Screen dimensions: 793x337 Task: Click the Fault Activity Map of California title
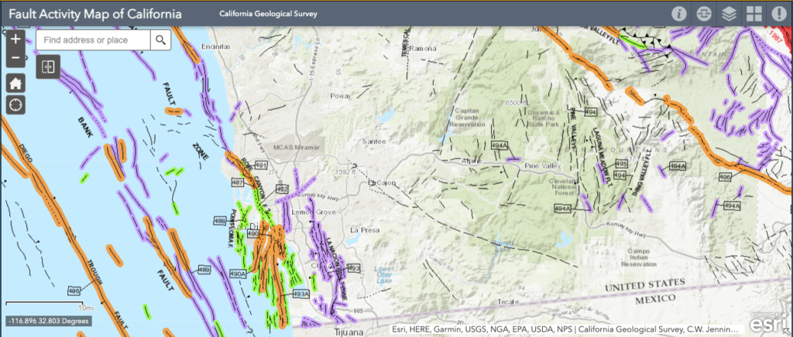95,14
